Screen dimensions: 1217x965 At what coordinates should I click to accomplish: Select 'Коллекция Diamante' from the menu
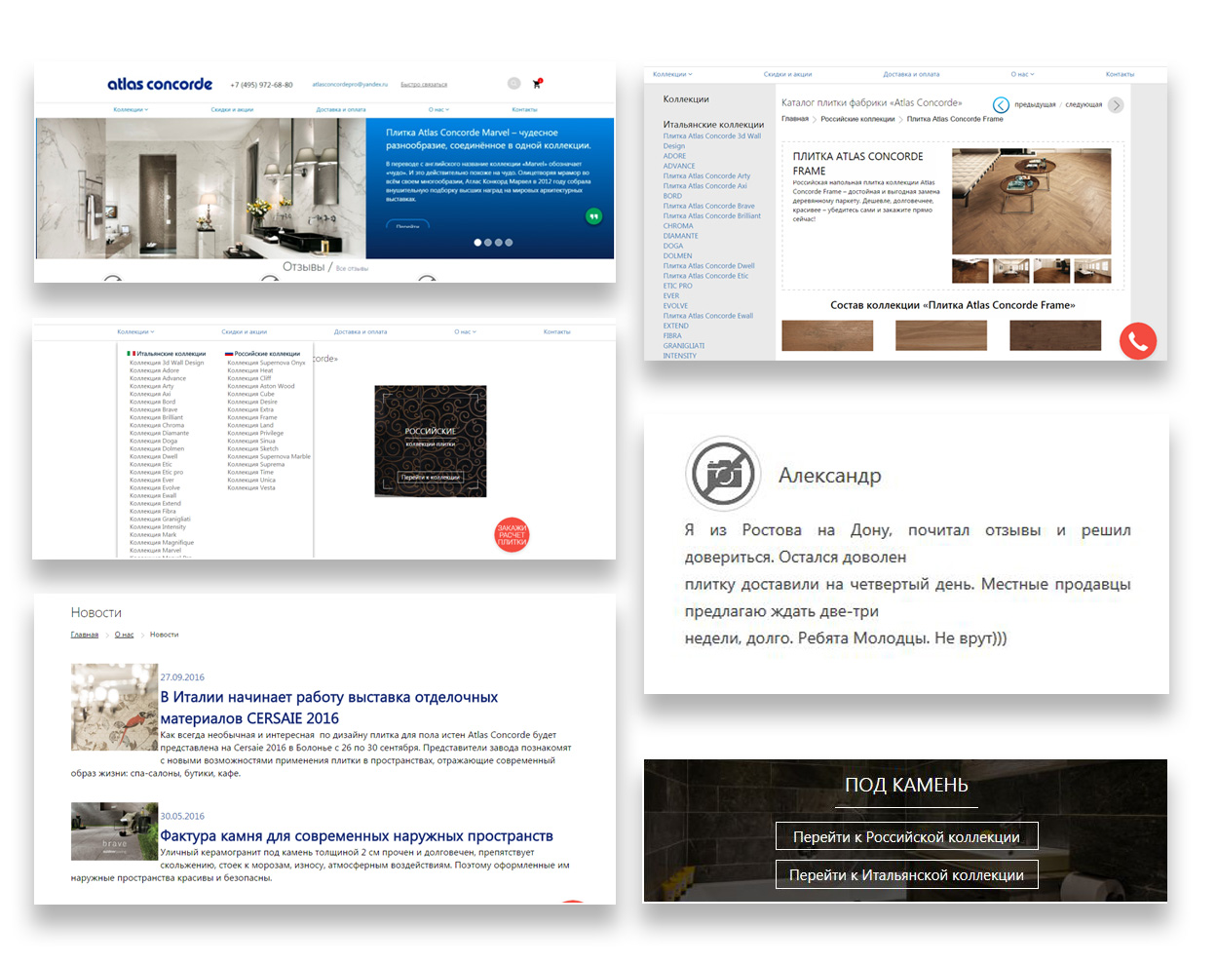(x=159, y=433)
